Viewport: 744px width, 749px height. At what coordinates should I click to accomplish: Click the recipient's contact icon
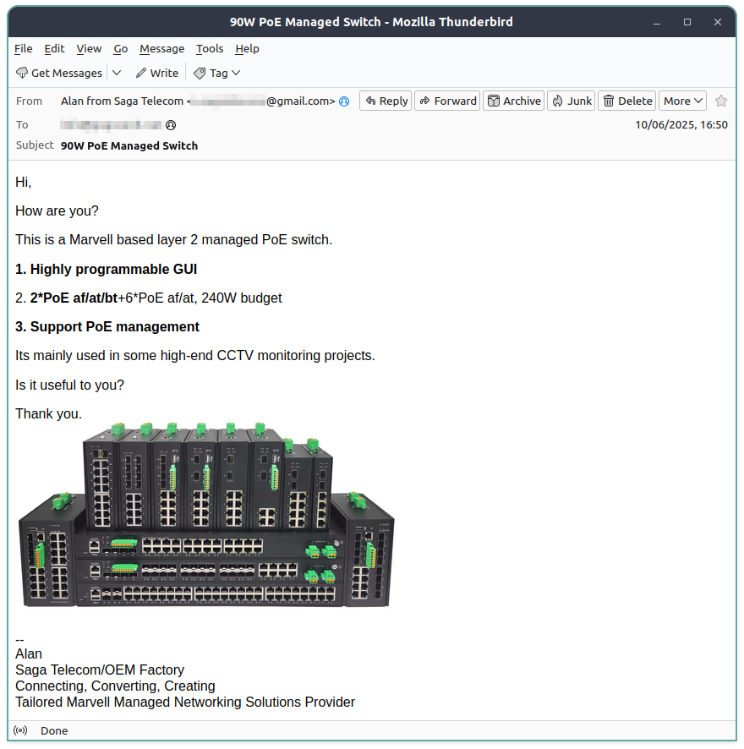171,125
